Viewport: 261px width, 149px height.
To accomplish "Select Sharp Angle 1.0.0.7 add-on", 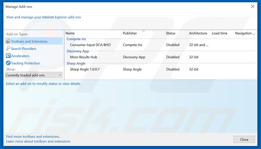I will (x=85, y=69).
